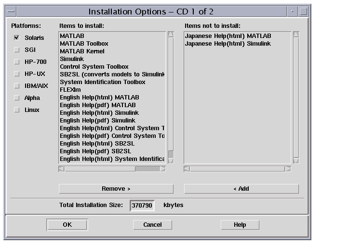Select English Help(html) MATLAB item

pos(112,98)
